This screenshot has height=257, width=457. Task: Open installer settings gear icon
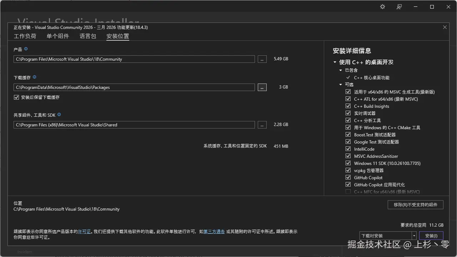coord(382,7)
